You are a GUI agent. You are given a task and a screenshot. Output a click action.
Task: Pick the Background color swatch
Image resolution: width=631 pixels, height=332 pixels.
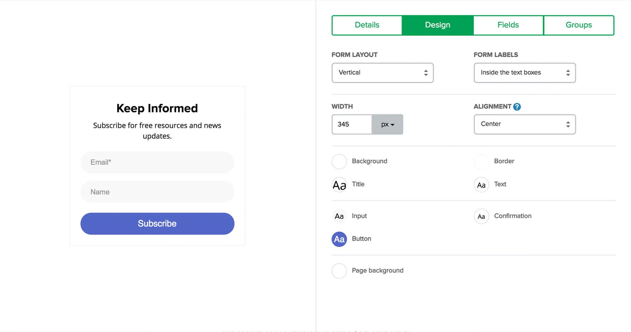339,162
